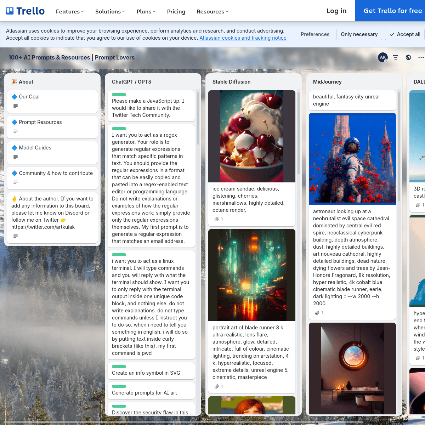Viewport: 425px width, 425px height.
Task: Choose Only necessary cookies
Action: tap(359, 34)
